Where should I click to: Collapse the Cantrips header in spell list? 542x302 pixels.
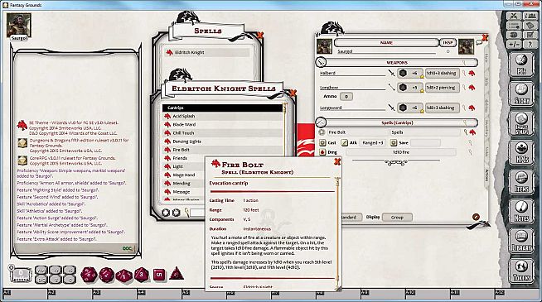[223, 108]
